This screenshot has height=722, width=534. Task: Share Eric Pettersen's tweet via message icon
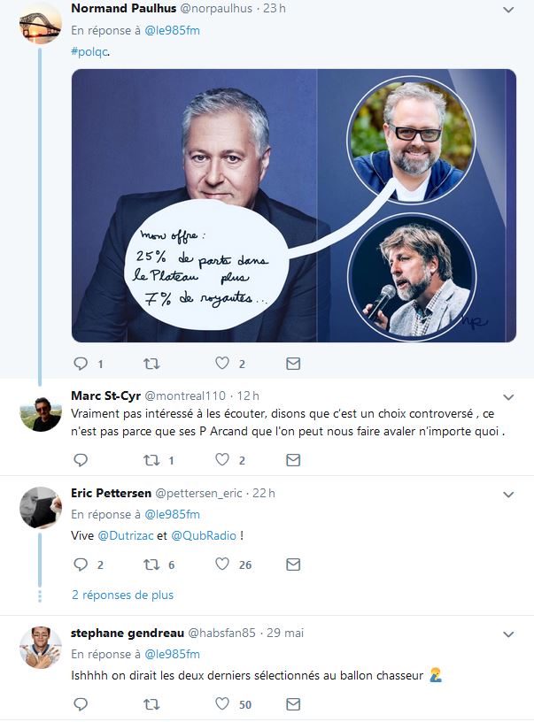[293, 565]
